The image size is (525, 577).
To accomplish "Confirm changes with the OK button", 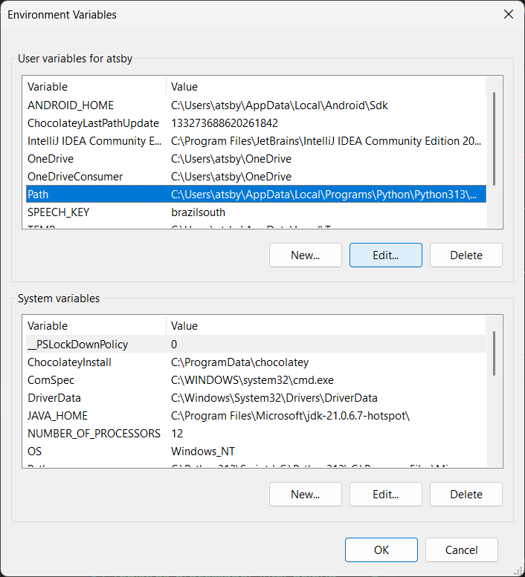I will point(381,550).
